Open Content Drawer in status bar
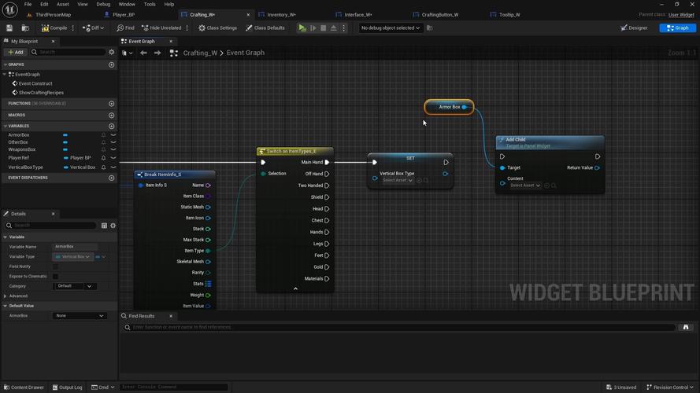 (24, 387)
